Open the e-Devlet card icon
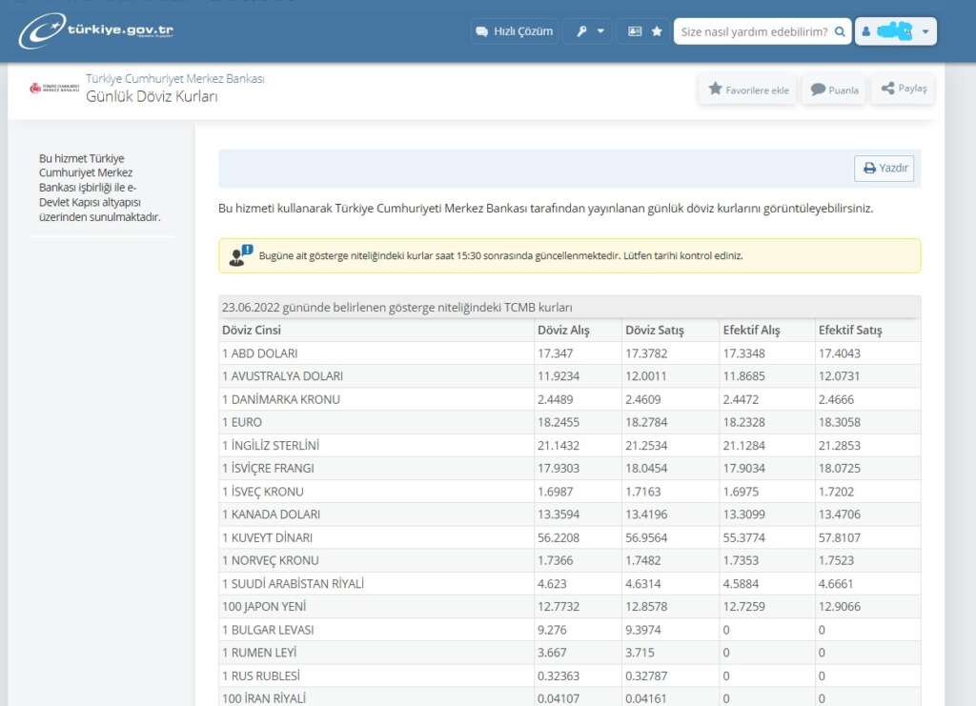The width and height of the screenshot is (976, 706). [634, 31]
